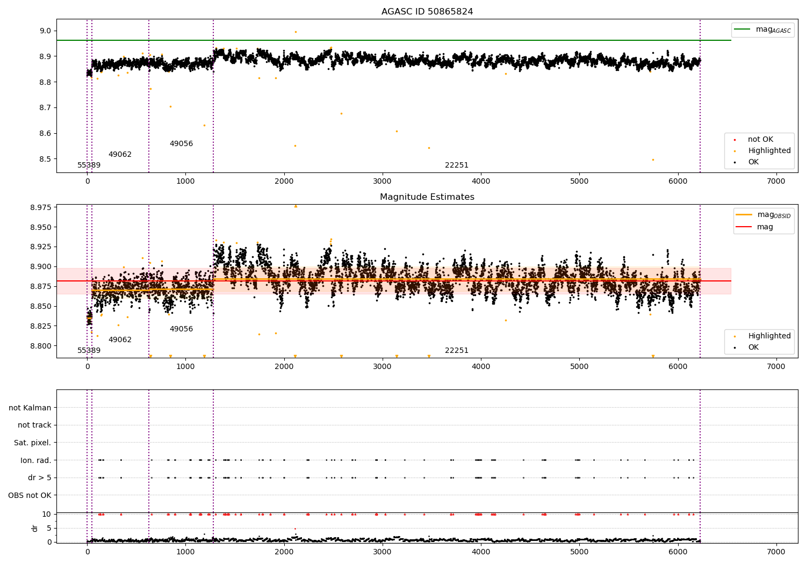Click the 'dr > 5' row label
This screenshot has width=806, height=564.
pos(40,478)
